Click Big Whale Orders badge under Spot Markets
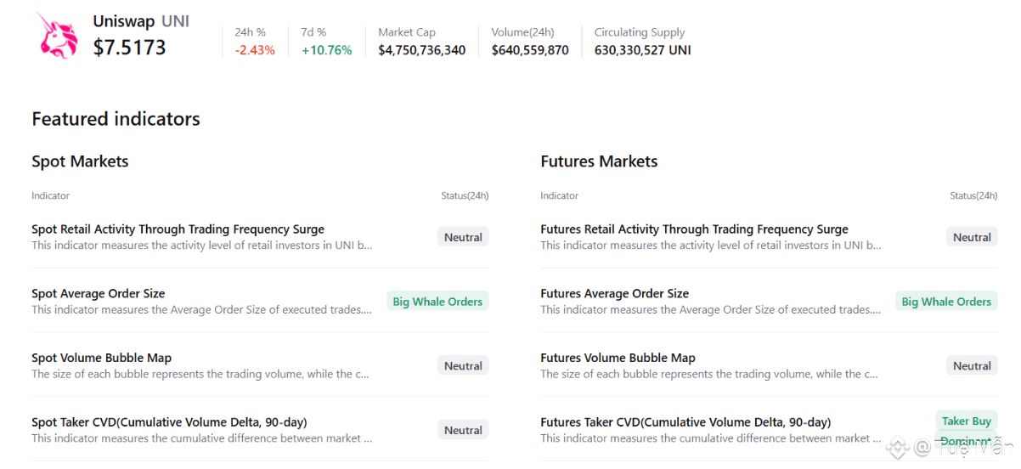The image size is (1021, 469). 437,302
